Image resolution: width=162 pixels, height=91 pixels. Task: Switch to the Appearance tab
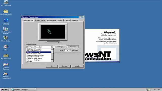(51, 20)
